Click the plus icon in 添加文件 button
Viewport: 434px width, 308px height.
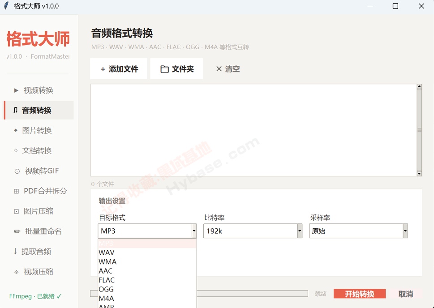click(103, 69)
